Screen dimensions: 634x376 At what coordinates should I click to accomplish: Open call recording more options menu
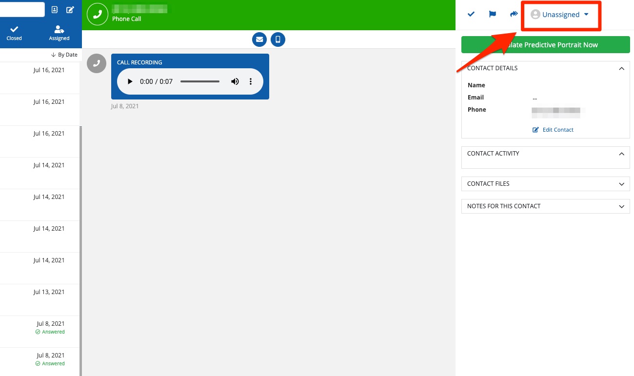(251, 81)
